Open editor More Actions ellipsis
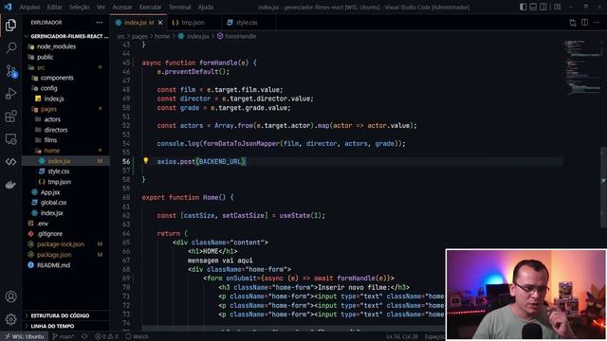This screenshot has height=341, width=607. [597, 23]
